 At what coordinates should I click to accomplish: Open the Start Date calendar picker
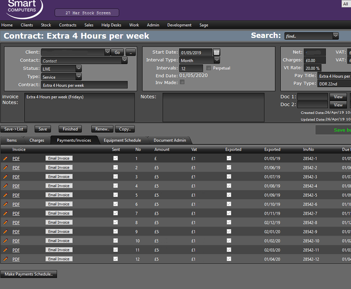click(x=216, y=52)
